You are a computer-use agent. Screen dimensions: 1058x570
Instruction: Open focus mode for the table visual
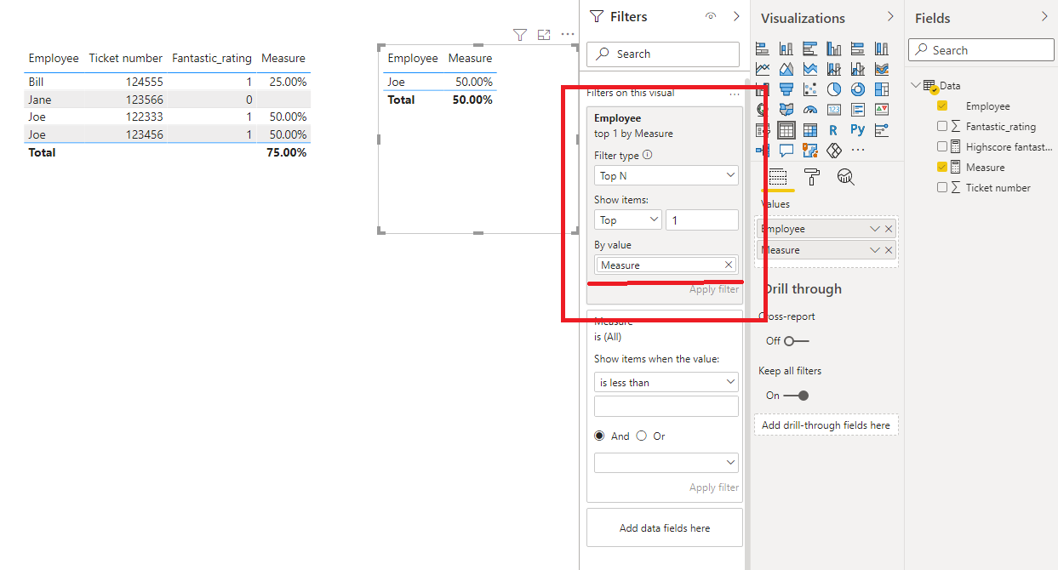pyautogui.click(x=545, y=35)
